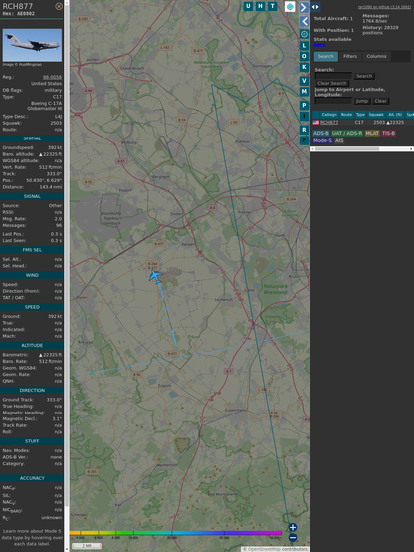Image resolution: width=414 pixels, height=552 pixels.
Task: Zoom out with the minus button
Action: [x=293, y=538]
